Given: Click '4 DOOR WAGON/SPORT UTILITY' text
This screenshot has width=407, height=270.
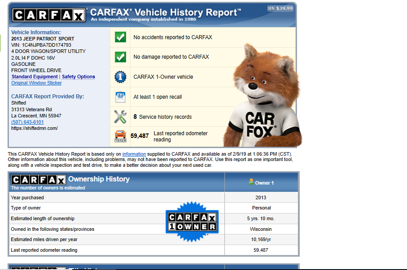Looking at the screenshot, I should pos(49,51).
